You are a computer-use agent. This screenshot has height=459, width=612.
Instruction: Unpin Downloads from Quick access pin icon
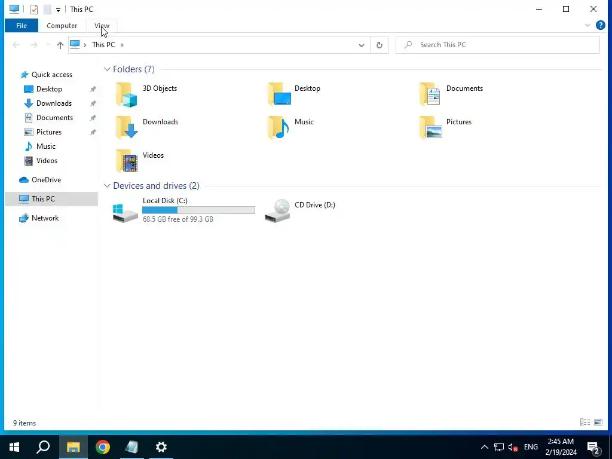pos(93,103)
